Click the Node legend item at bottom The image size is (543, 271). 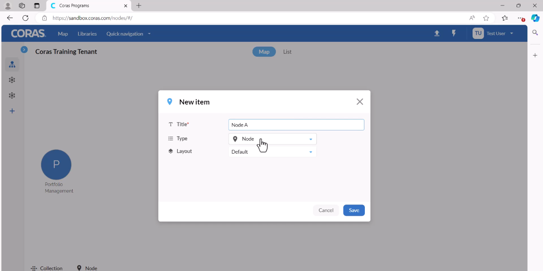87,268
